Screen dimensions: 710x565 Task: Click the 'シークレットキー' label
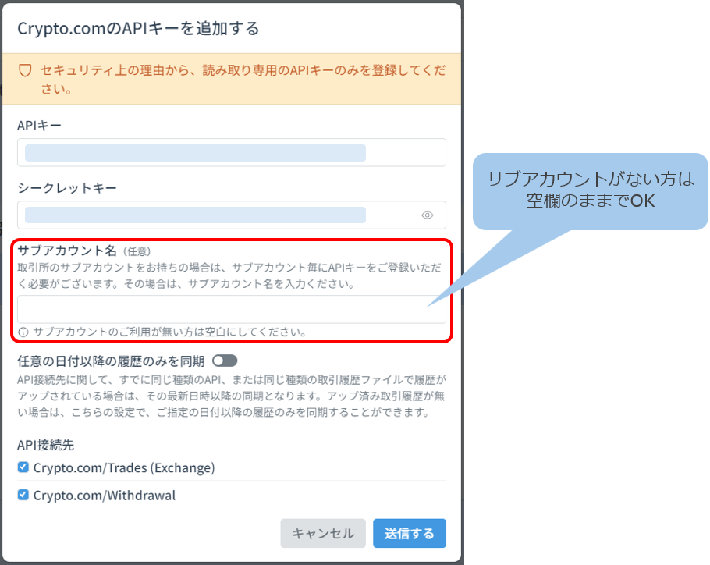[x=67, y=188]
